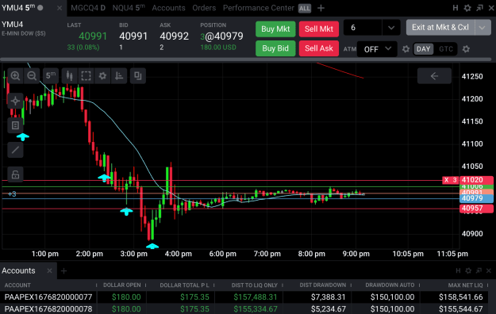
Task: Click the 41020 order price label
Action: click(476, 180)
